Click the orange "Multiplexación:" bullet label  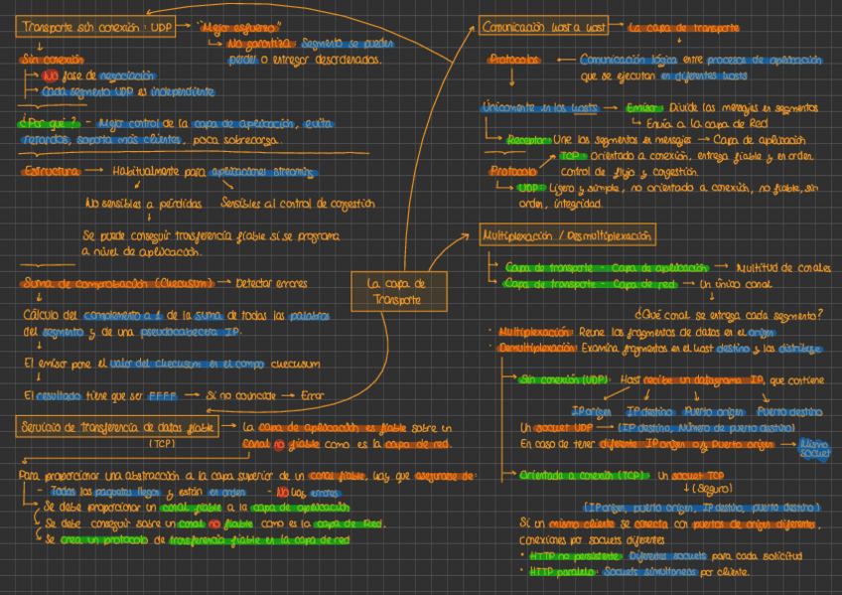point(534,332)
